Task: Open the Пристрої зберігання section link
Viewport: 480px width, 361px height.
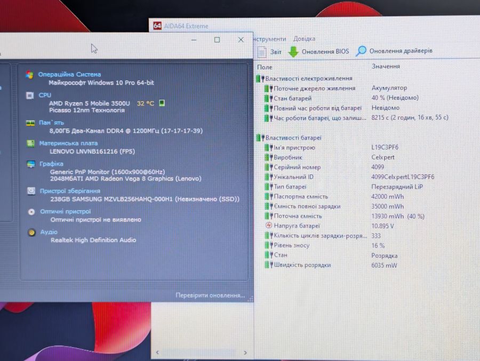Action: tap(70, 191)
